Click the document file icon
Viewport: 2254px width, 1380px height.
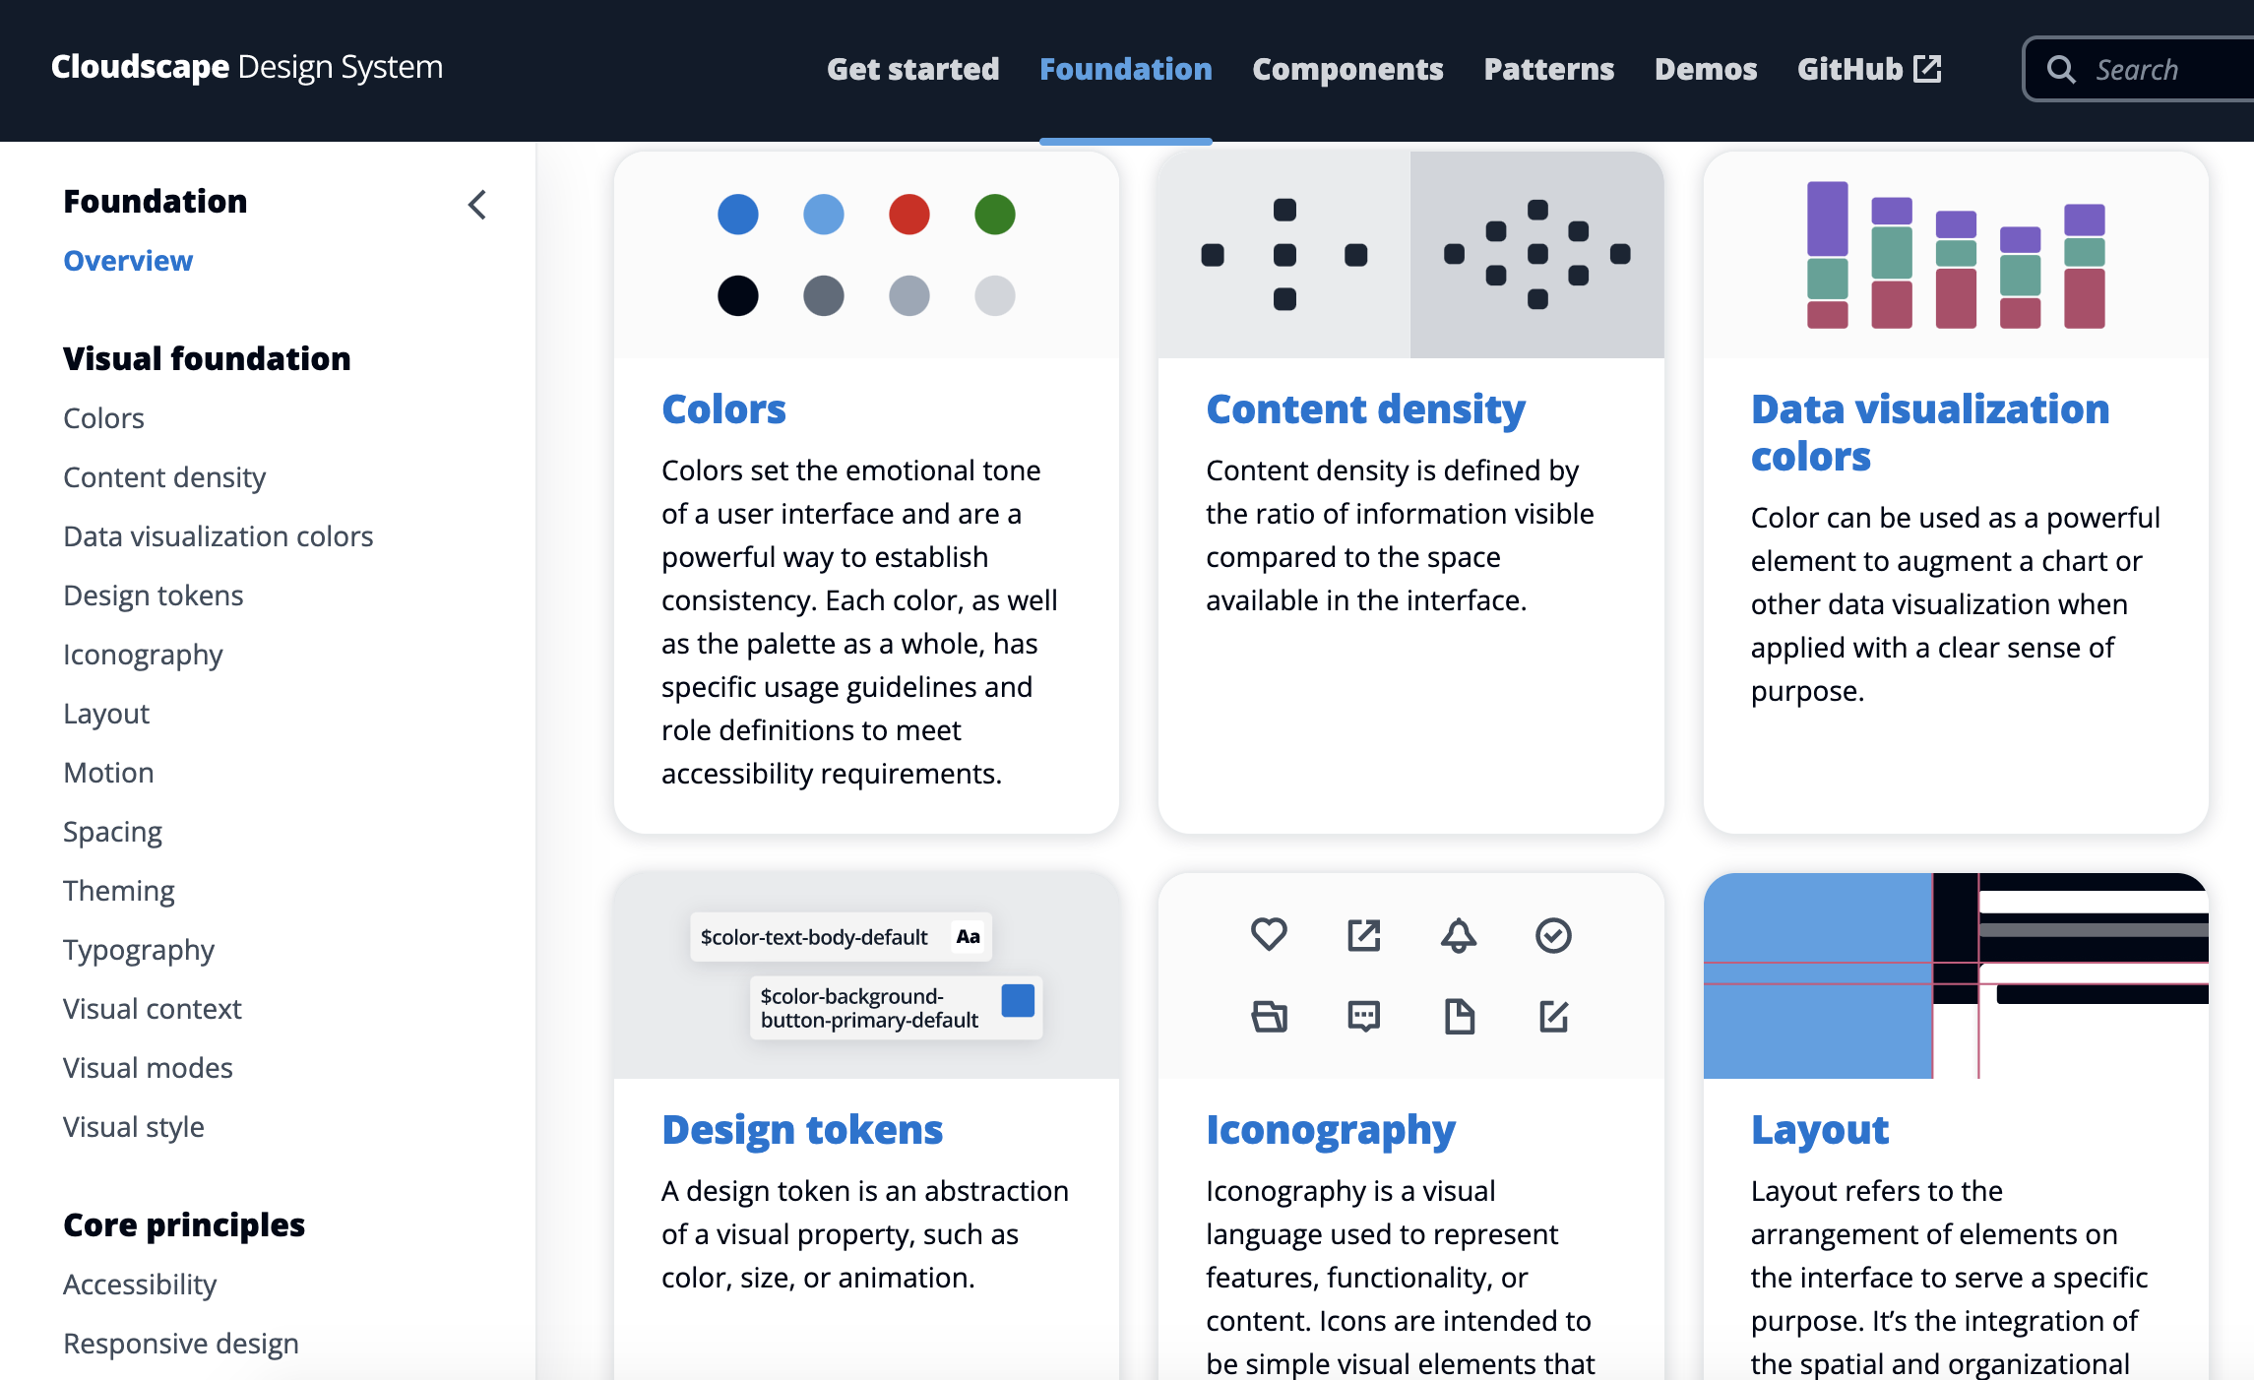[1459, 1016]
